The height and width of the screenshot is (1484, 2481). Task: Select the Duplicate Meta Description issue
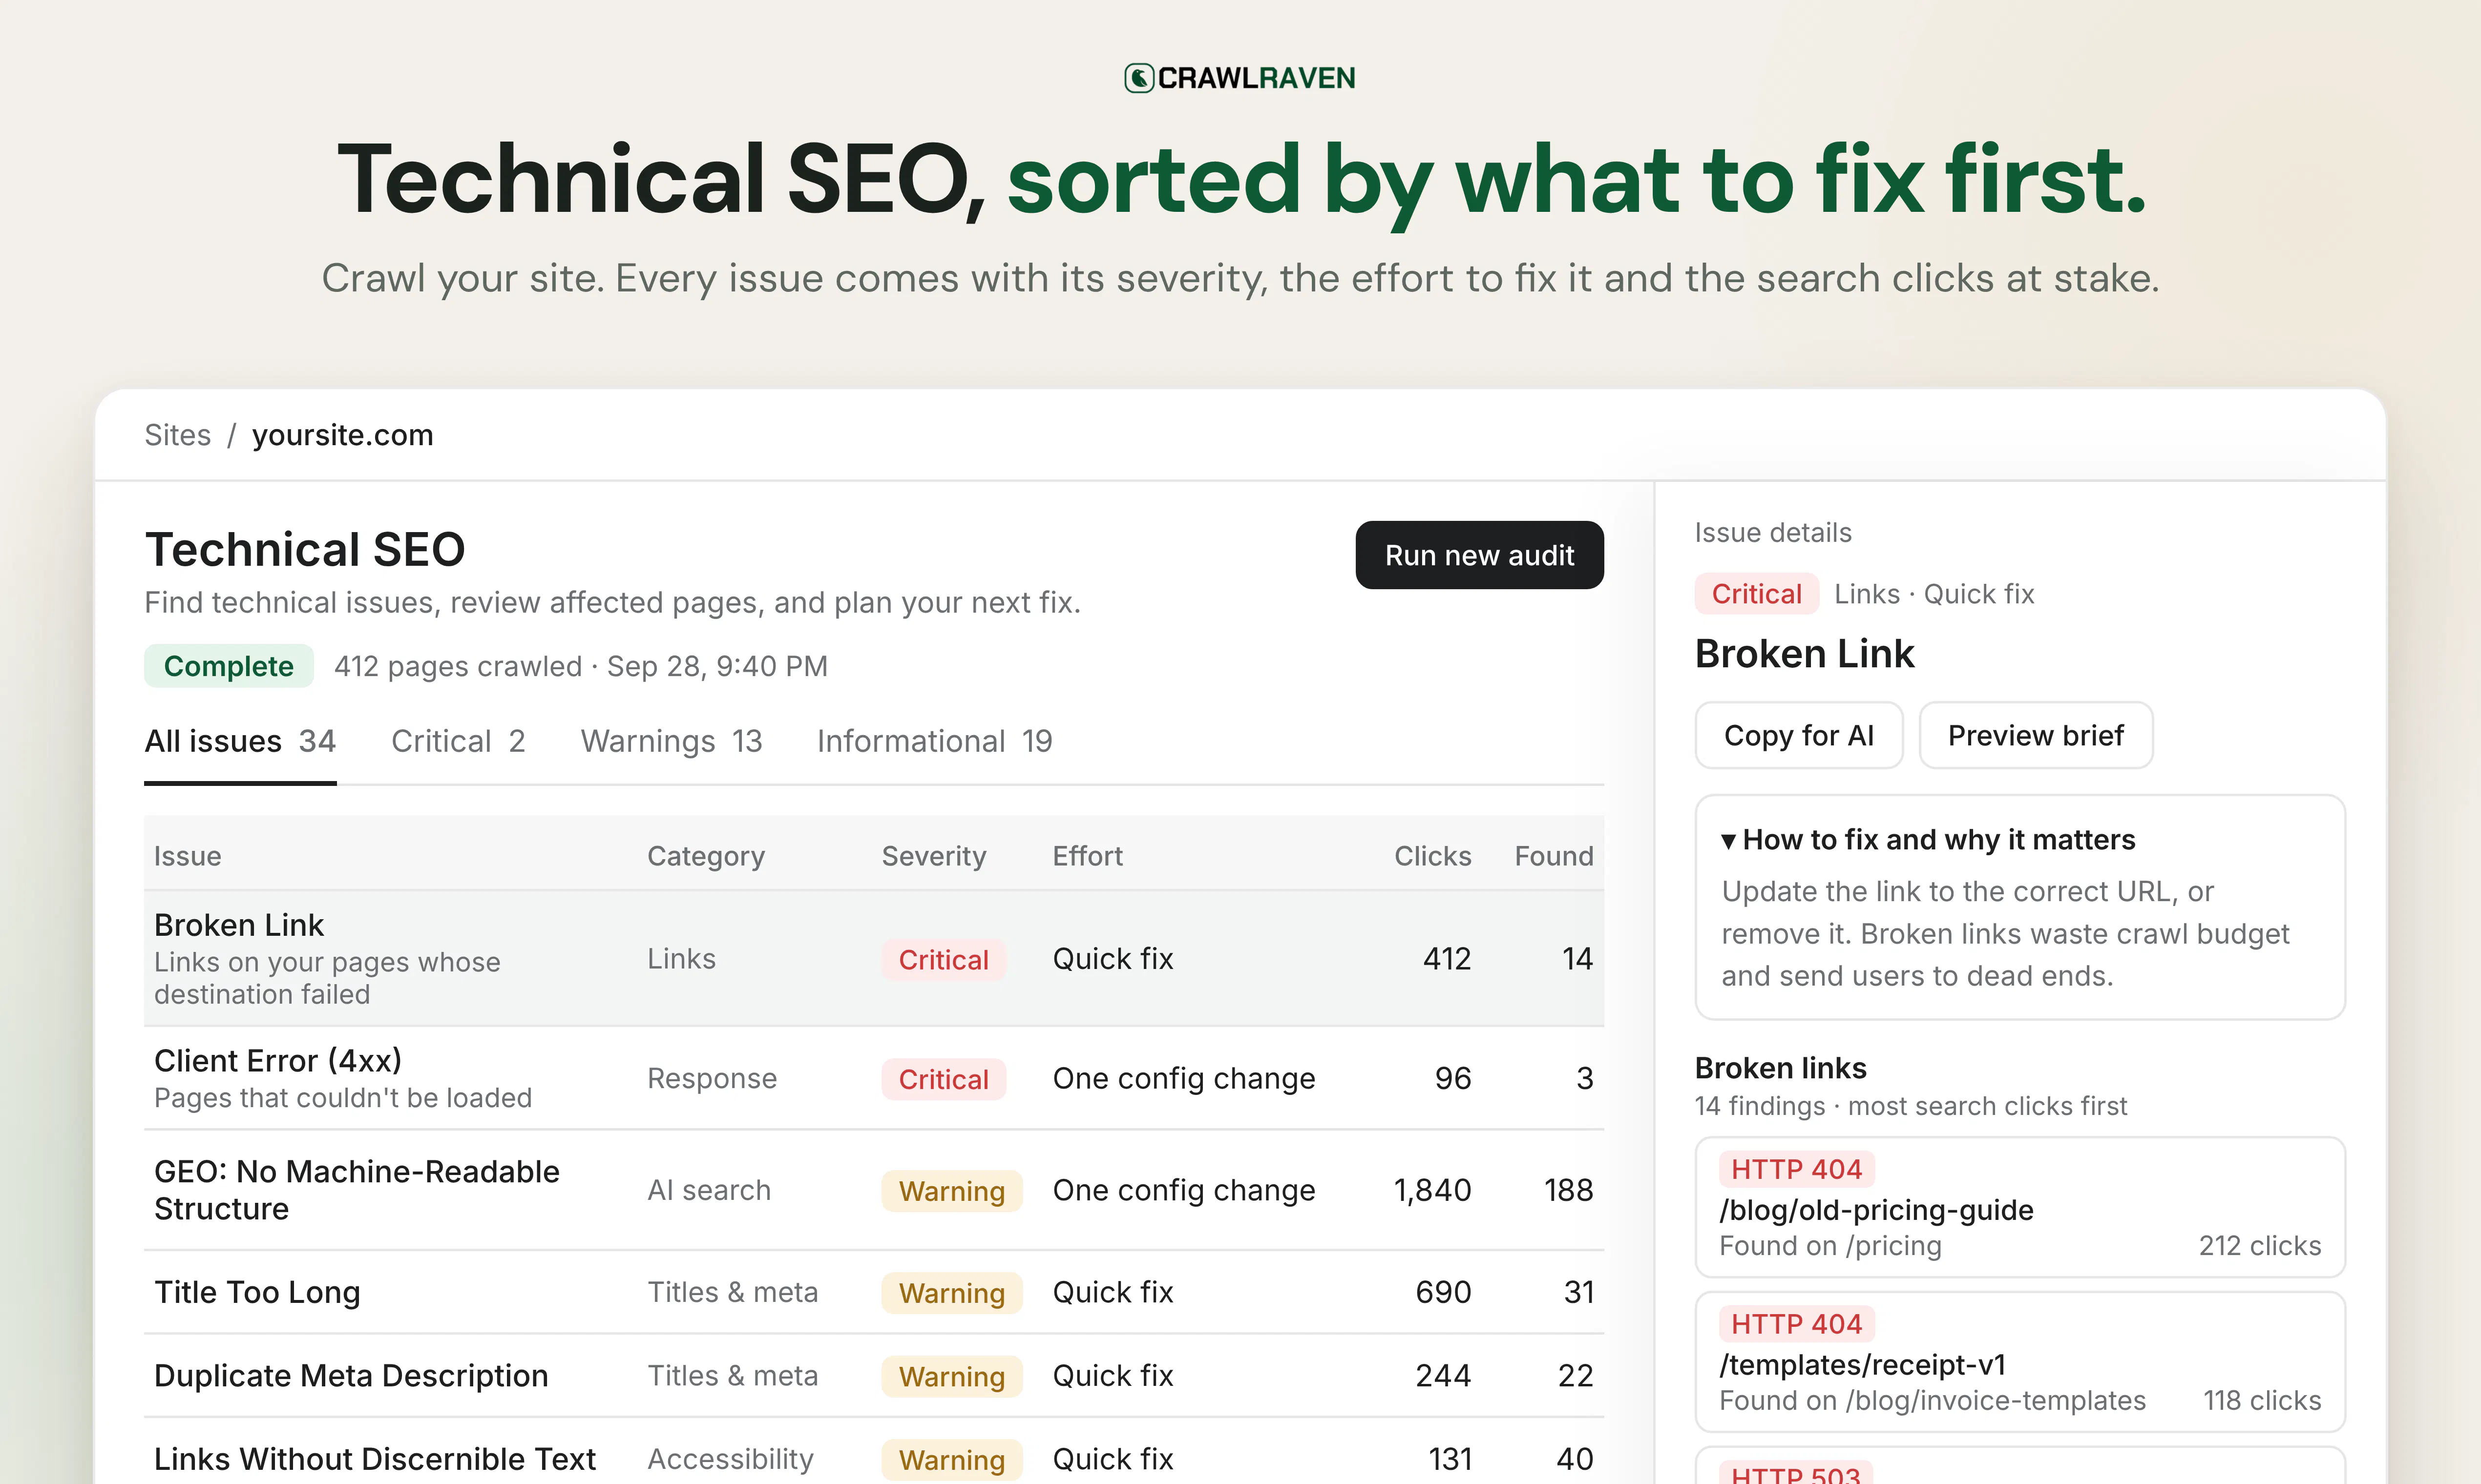[874, 1376]
